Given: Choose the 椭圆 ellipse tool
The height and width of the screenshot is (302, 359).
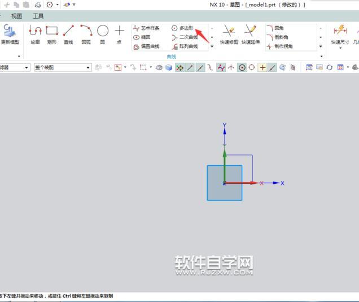Looking at the screenshot, I should [x=142, y=37].
